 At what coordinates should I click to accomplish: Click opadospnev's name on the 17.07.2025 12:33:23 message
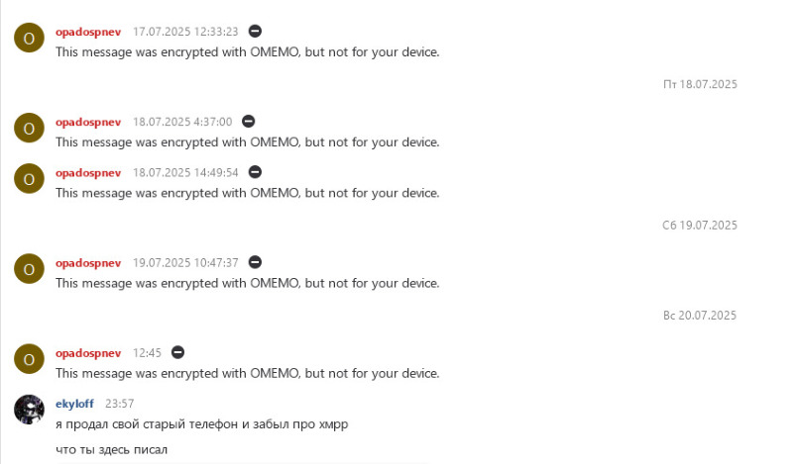click(88, 32)
